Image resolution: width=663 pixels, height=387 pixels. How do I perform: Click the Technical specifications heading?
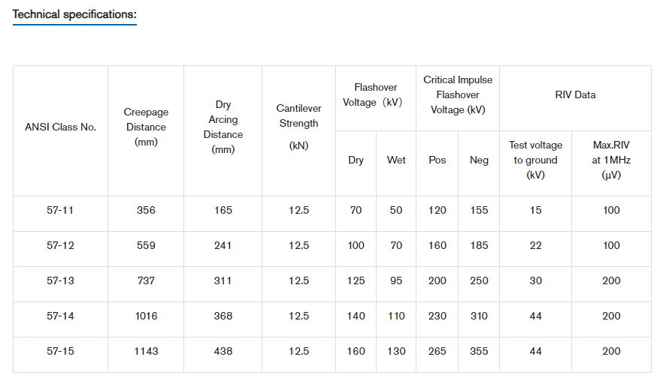point(74,14)
